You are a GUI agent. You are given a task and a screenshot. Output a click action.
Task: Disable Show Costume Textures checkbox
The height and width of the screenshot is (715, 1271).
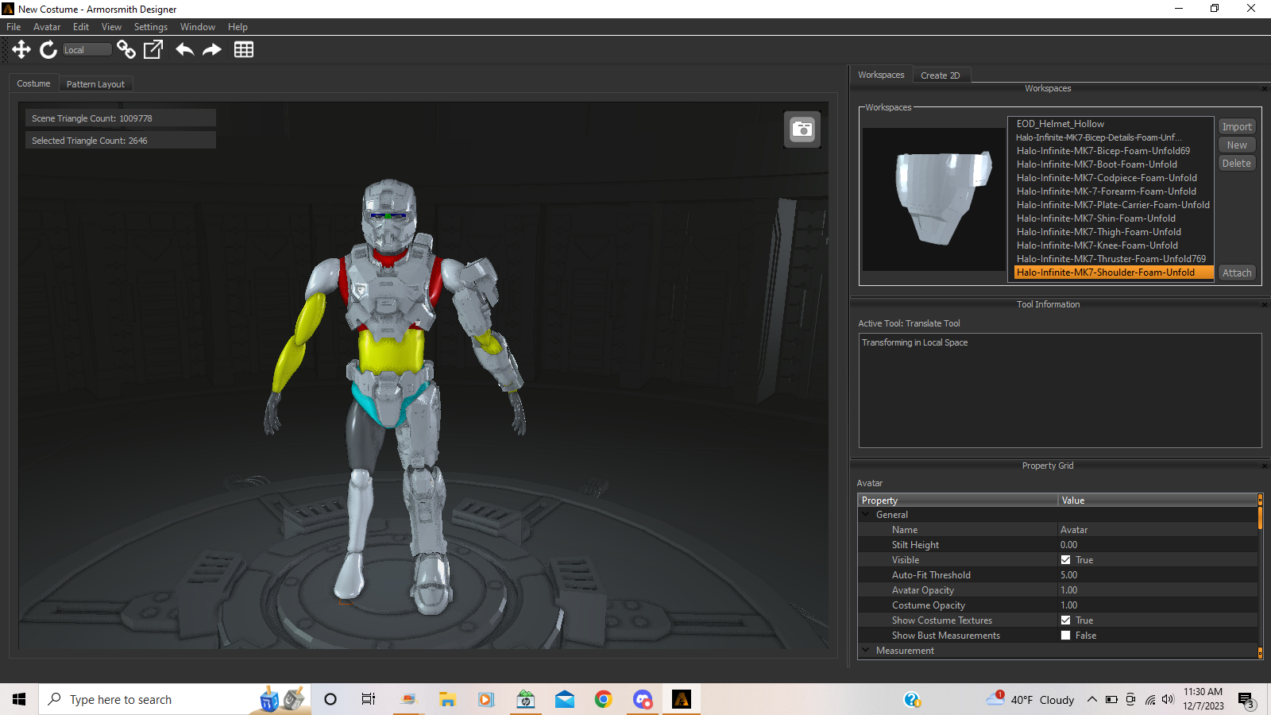[1066, 620]
